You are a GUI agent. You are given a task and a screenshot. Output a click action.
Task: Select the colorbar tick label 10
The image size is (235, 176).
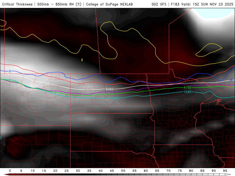(x=33, y=171)
